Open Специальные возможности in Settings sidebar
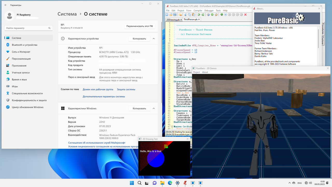Screen dimensions: 332x187 (29, 93)
